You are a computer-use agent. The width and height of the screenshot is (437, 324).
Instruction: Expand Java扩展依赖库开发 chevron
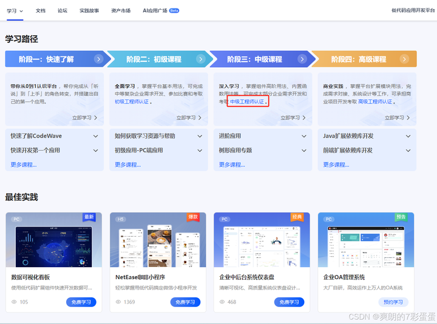click(x=408, y=136)
